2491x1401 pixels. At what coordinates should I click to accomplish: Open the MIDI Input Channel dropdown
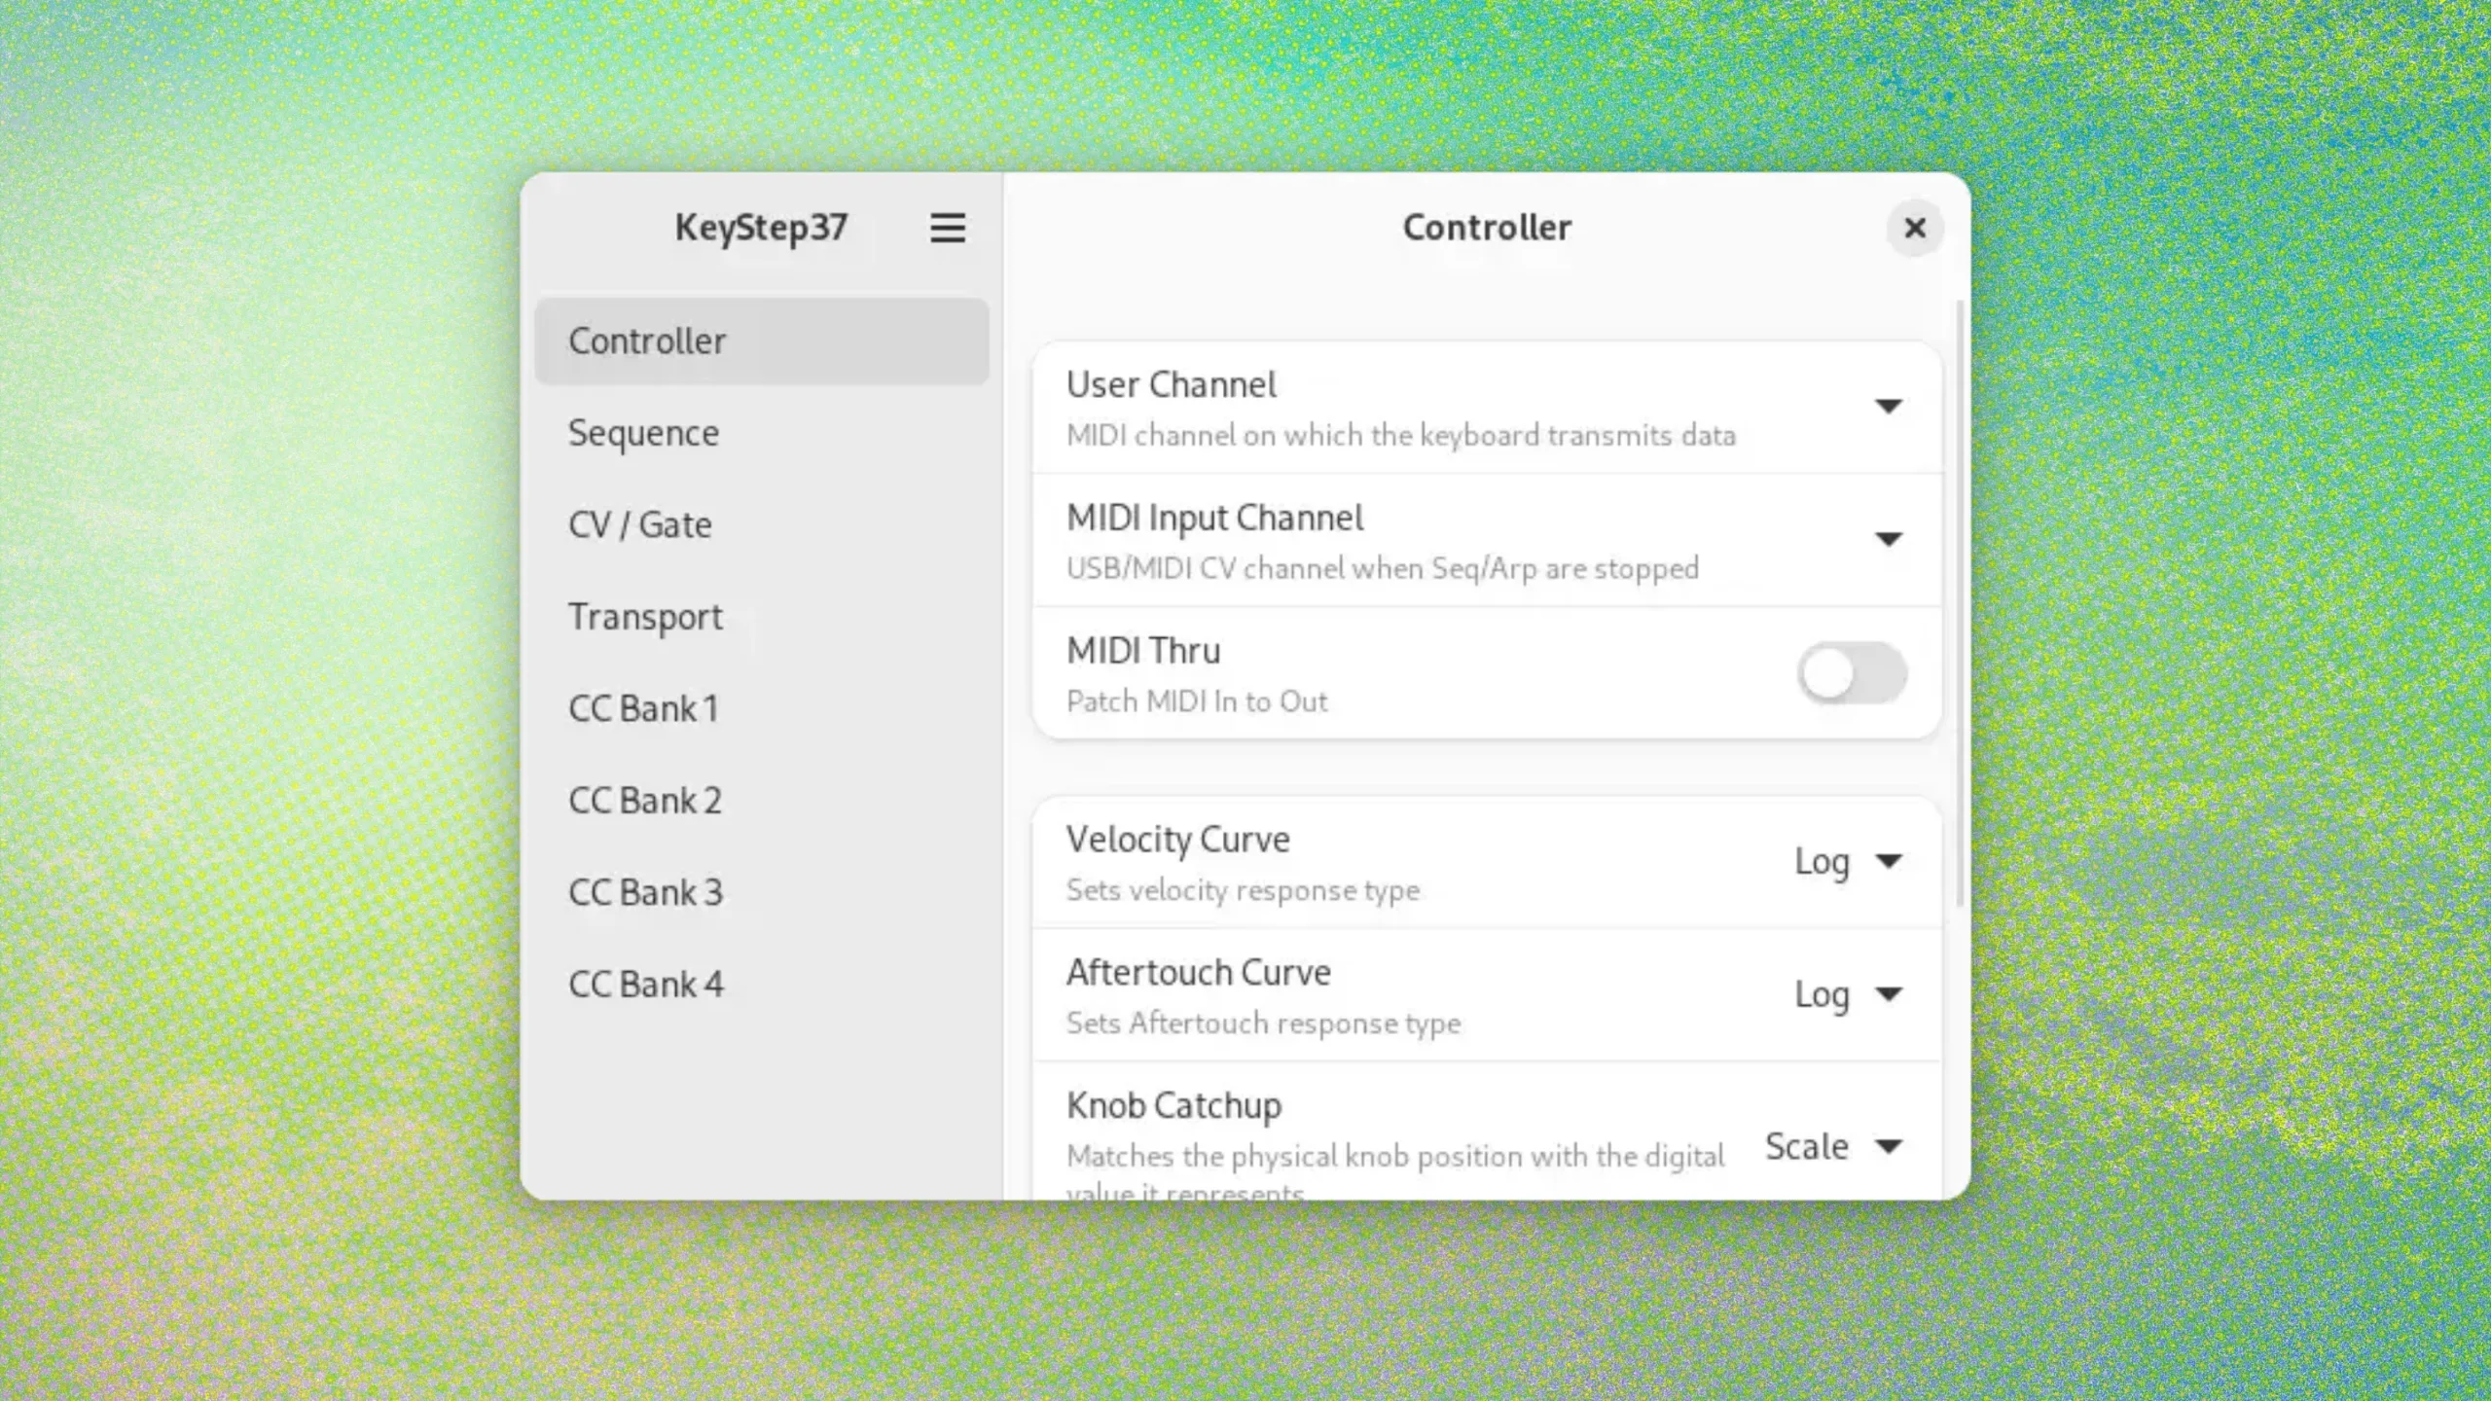tap(1888, 540)
